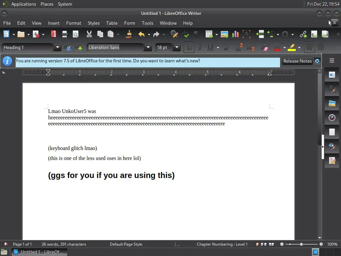Expand the Heading 1 paragraph style dropdown
Screen dimensions: 341x256
pyautogui.click(x=58, y=47)
